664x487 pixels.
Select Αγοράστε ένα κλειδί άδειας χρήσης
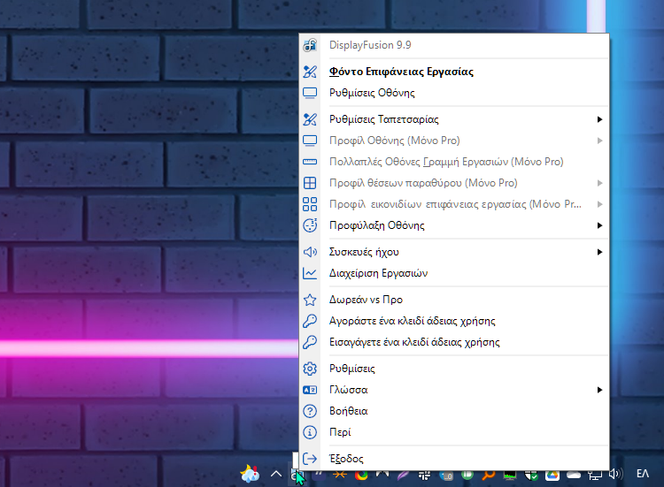(454, 321)
